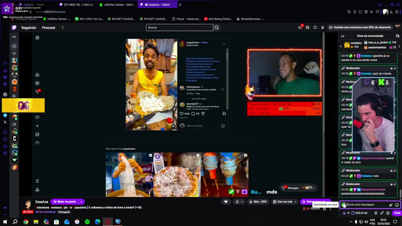Click the Português tag

[64, 212]
